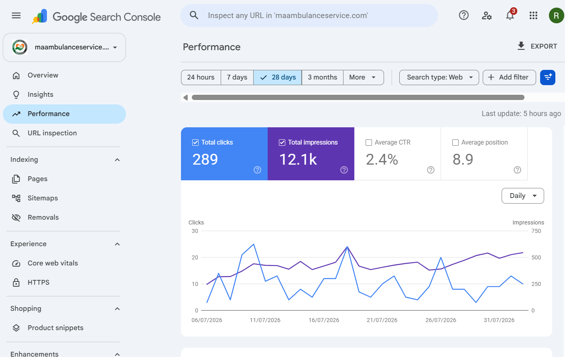
Task: Select the 3 months range
Action: point(323,78)
